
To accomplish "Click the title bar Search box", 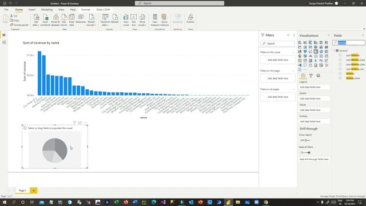I will (x=180, y=3).
